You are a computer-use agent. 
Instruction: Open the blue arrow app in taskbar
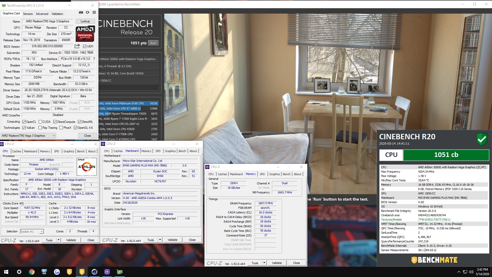coord(57,272)
